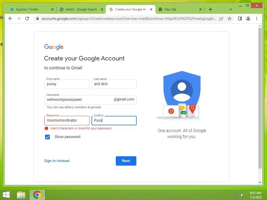Click the Password input field
This screenshot has width=267, height=200.
[x=67, y=120]
